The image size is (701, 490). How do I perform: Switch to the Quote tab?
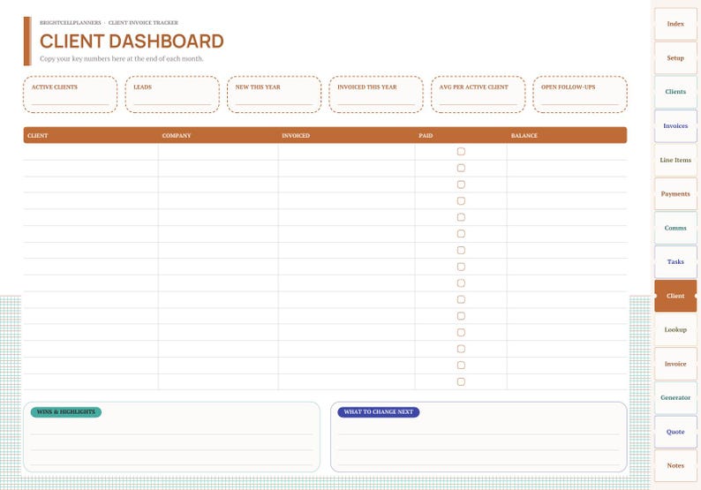(675, 432)
